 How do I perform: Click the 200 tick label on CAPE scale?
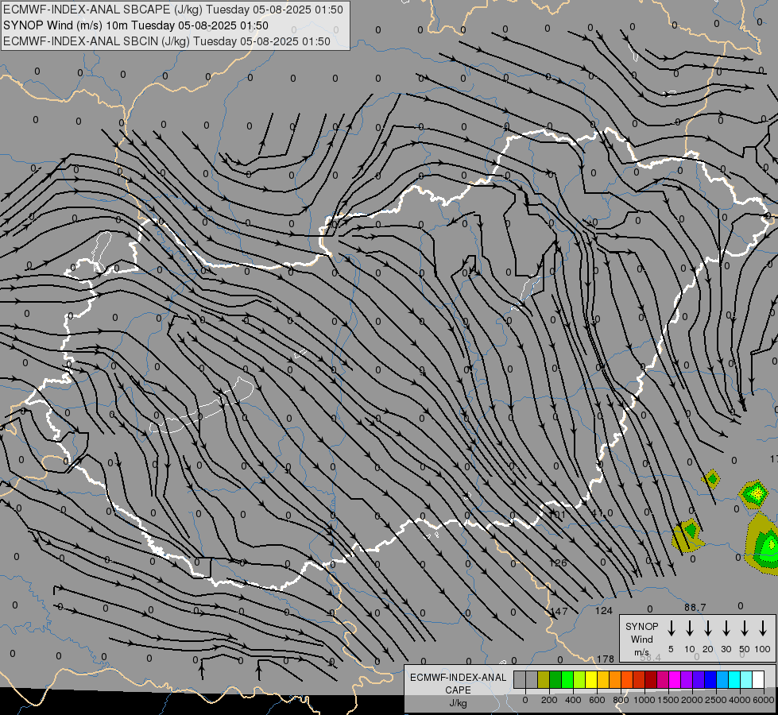click(549, 700)
